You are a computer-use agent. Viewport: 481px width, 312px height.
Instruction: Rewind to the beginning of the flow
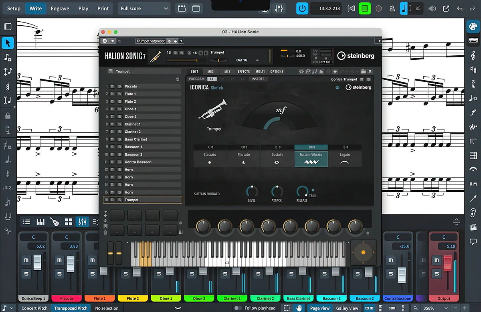352,8
